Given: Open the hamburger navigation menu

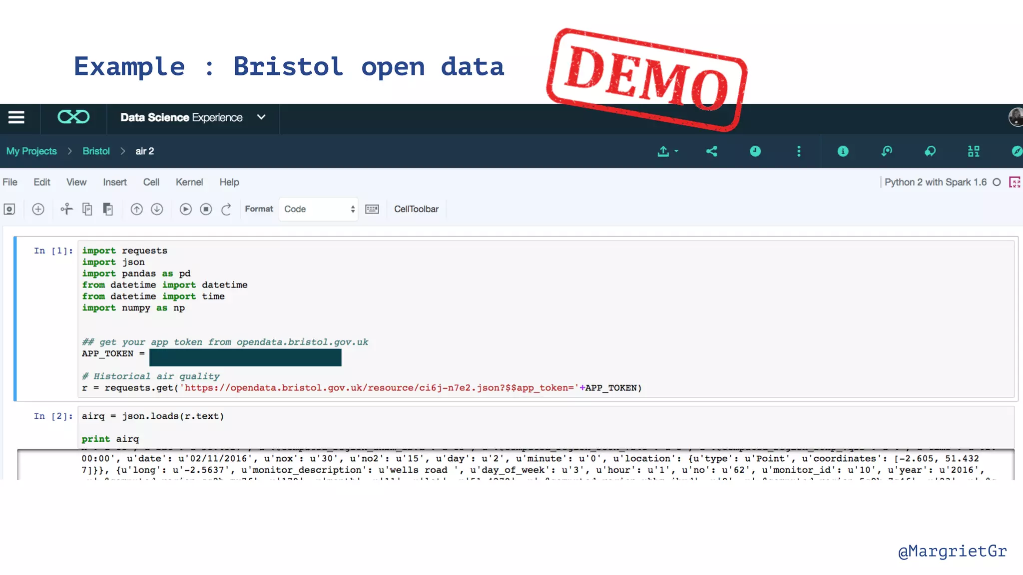Looking at the screenshot, I should 16,117.
